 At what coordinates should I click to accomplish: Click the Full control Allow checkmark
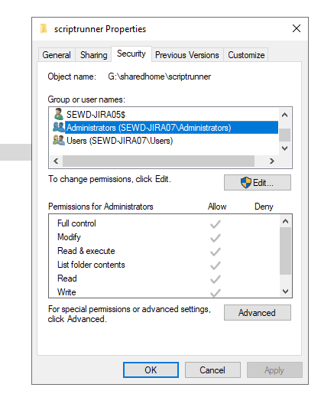216,224
